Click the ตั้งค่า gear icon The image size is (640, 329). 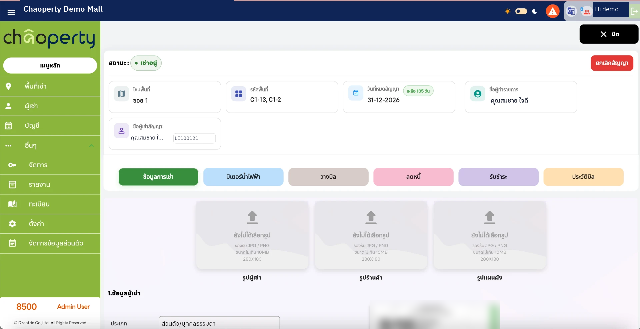[x=12, y=224]
